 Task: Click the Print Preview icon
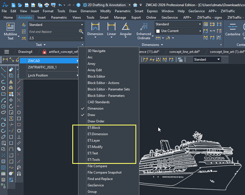pos(53,5)
